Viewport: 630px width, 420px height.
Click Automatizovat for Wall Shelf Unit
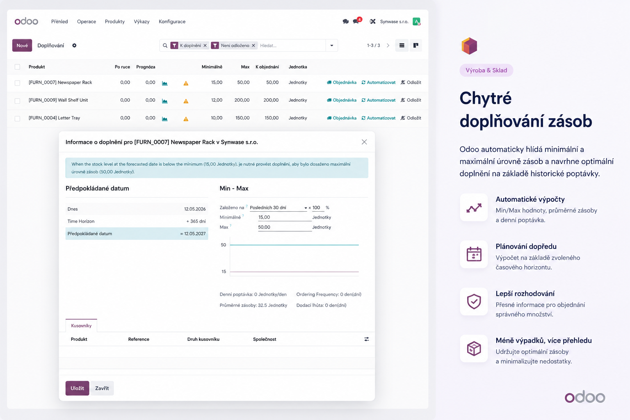click(379, 100)
